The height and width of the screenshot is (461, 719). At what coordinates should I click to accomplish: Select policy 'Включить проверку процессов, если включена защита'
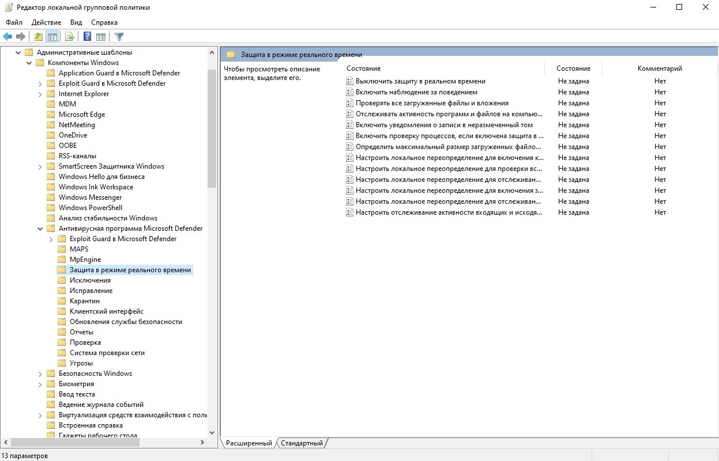click(x=450, y=136)
